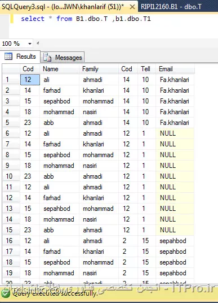Click the Family cell 'nasiri' in row 4
218x303 pixels.
99,112
